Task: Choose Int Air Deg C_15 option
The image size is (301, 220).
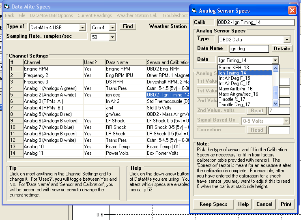Action: (245, 83)
